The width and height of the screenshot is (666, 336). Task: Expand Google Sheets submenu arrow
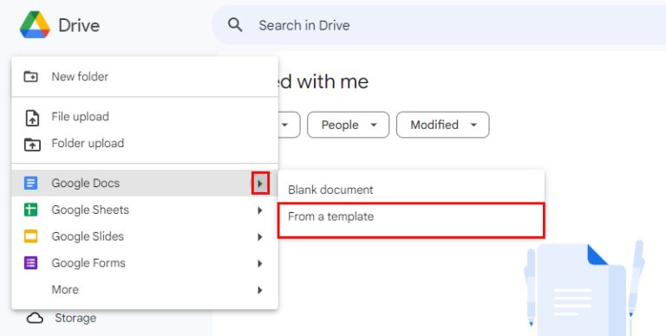coord(260,210)
